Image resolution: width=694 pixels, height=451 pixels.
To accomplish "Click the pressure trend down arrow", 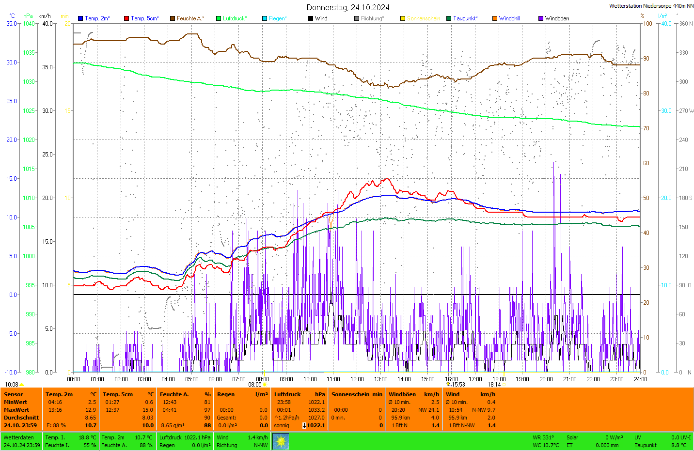I will click(304, 425).
